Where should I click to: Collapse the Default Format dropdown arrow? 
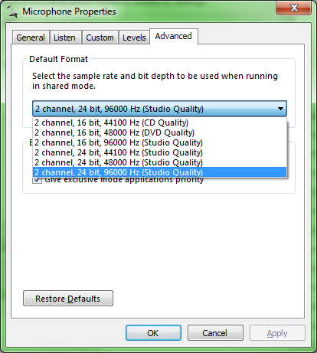[280, 109]
